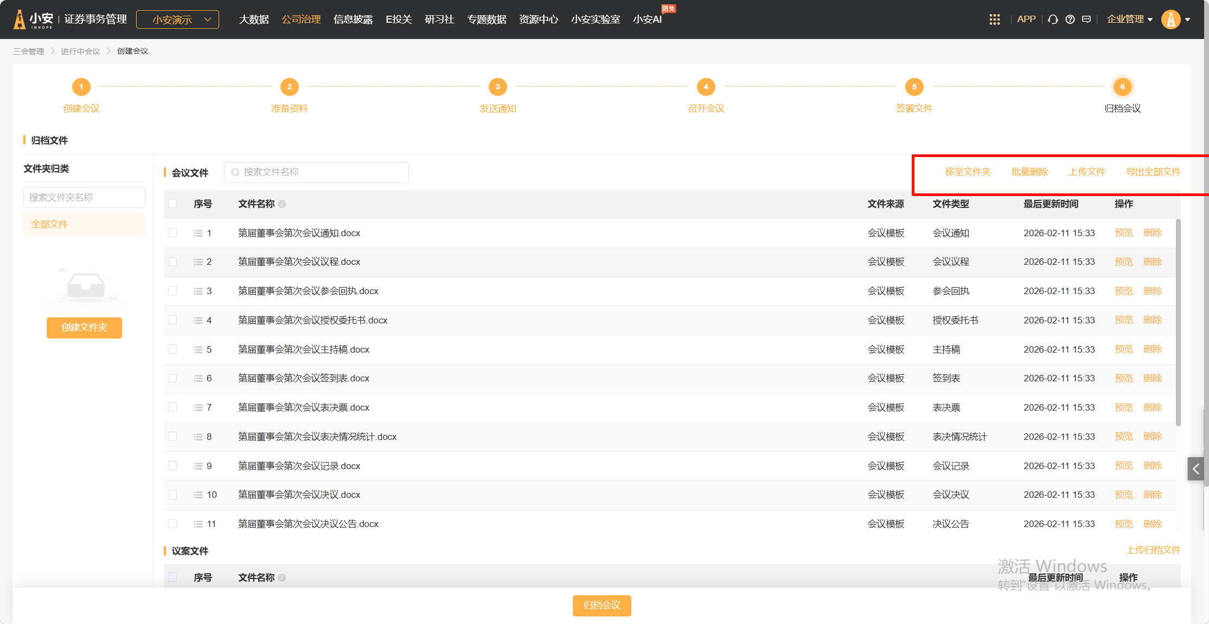This screenshot has height=624, width=1209.
Task: Expand the account dropdown arrow beside avatar
Action: [1188, 19]
